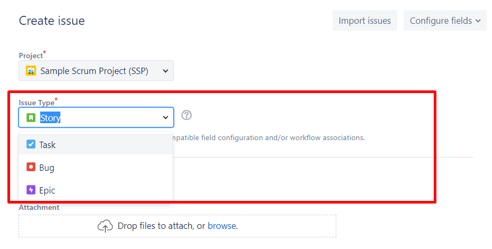Screen dimensions: 492x249
Task: Open the Issue Type help question mark
Action: 186,115
